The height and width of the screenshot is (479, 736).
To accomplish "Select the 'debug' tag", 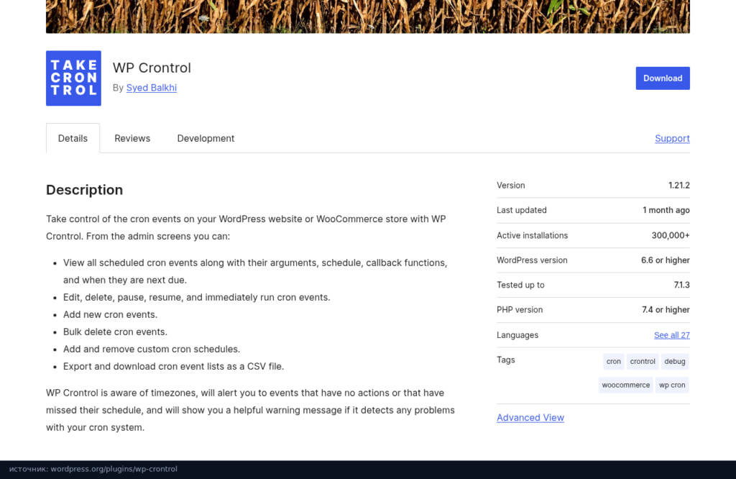I will point(675,362).
